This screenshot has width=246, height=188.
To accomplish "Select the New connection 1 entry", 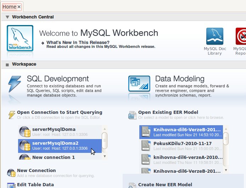I will pos(60,156).
